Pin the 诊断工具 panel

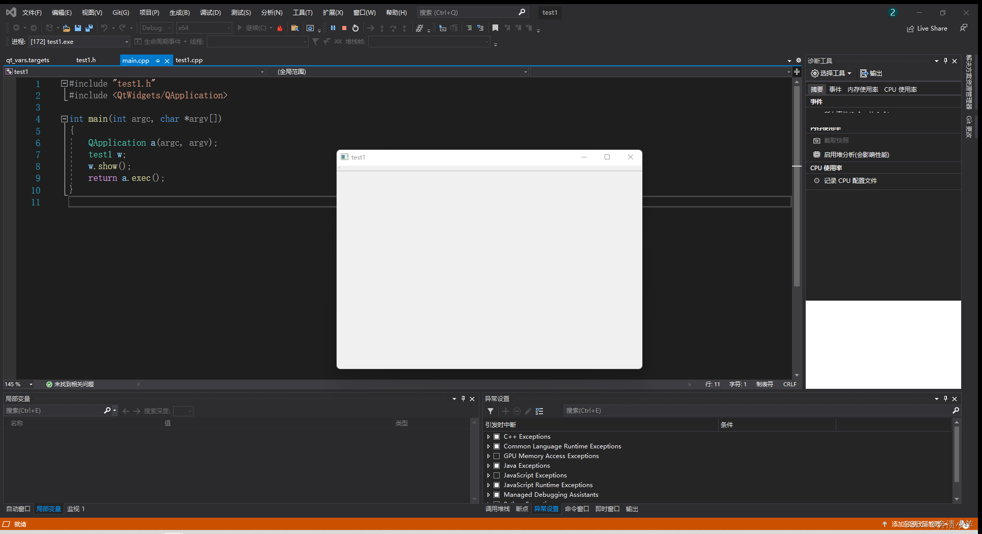(945, 61)
